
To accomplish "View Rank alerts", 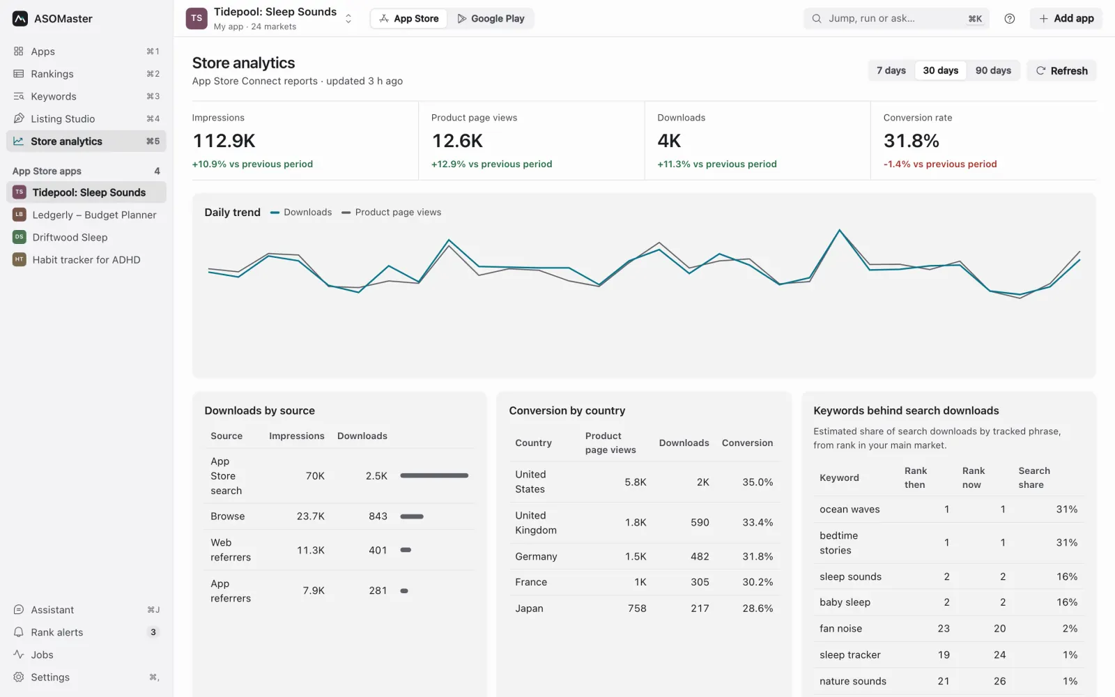I will click(86, 632).
